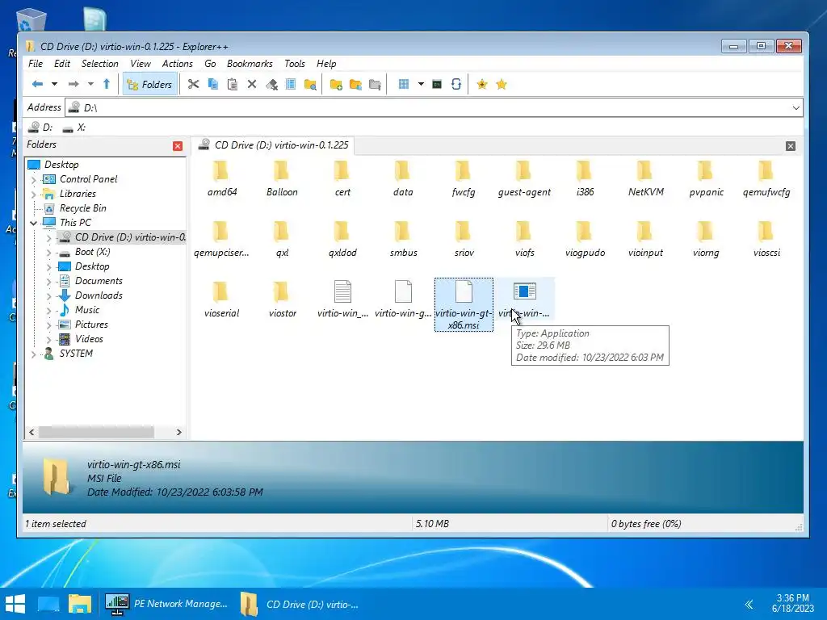Open the Edit menu
827x620 pixels.
pyautogui.click(x=61, y=64)
